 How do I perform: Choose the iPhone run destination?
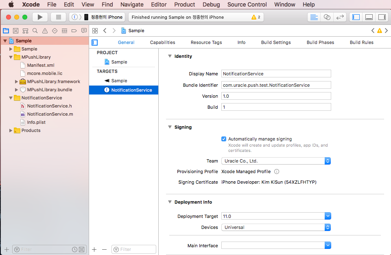click(103, 17)
